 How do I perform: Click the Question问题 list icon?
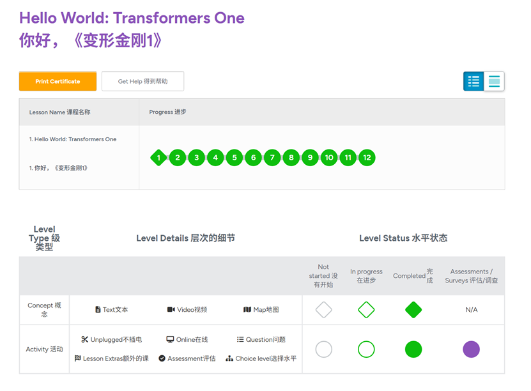(240, 339)
